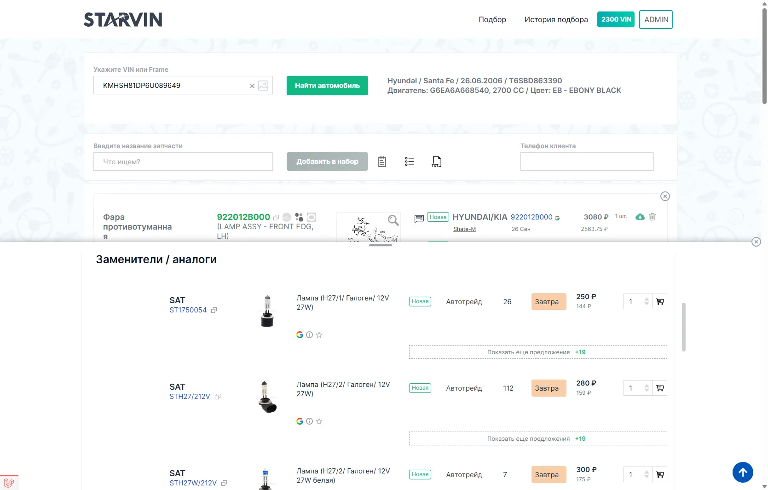Click the Найти автомобиль button
Image resolution: width=768 pixels, height=490 pixels.
(x=327, y=86)
